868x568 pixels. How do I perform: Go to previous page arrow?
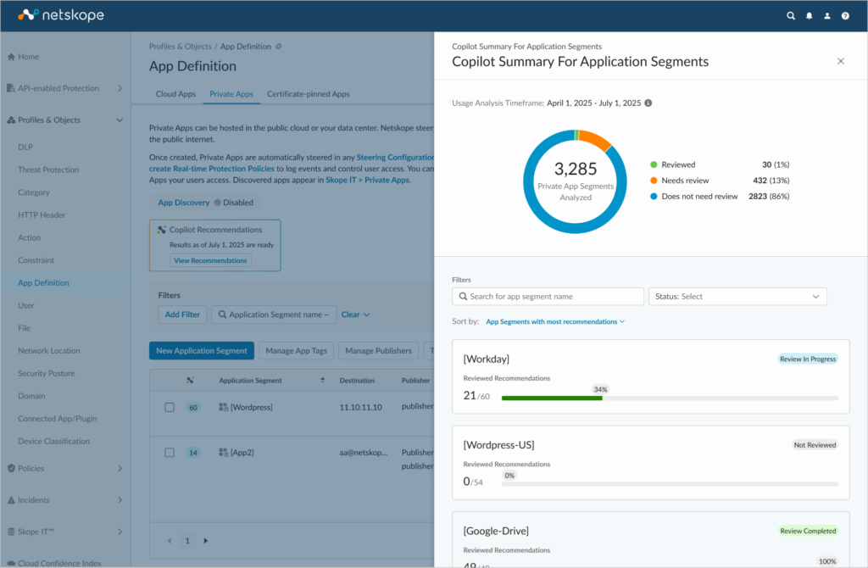[170, 541]
